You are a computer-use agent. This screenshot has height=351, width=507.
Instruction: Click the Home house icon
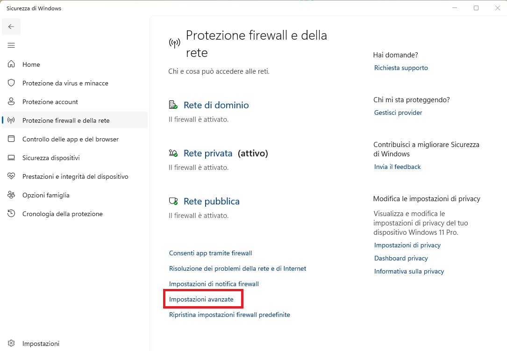coord(12,64)
